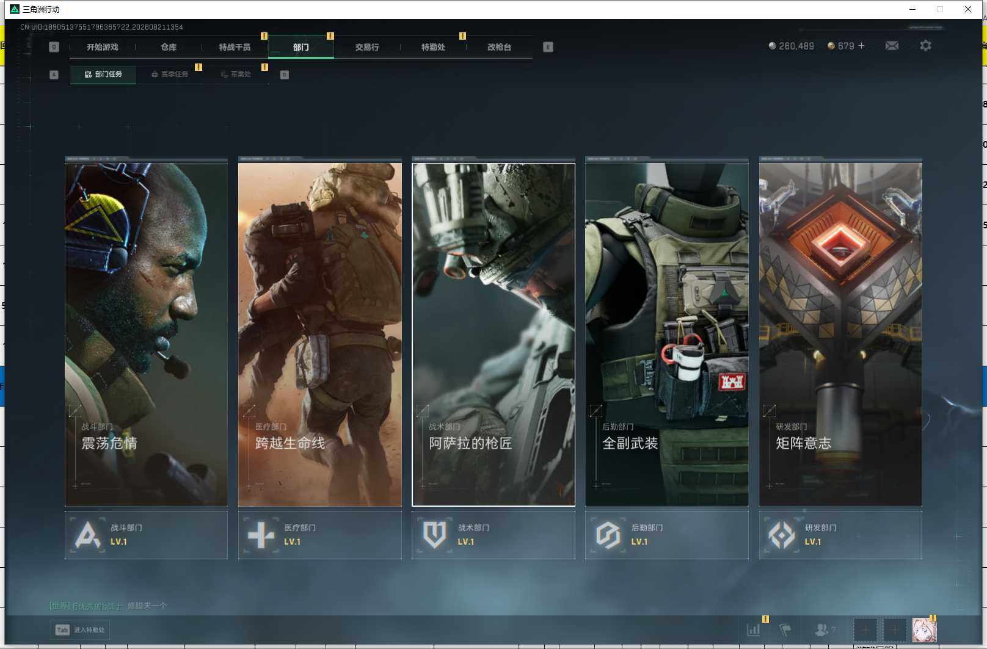Select the 医疗部门 LV.1 panel

coord(319,535)
